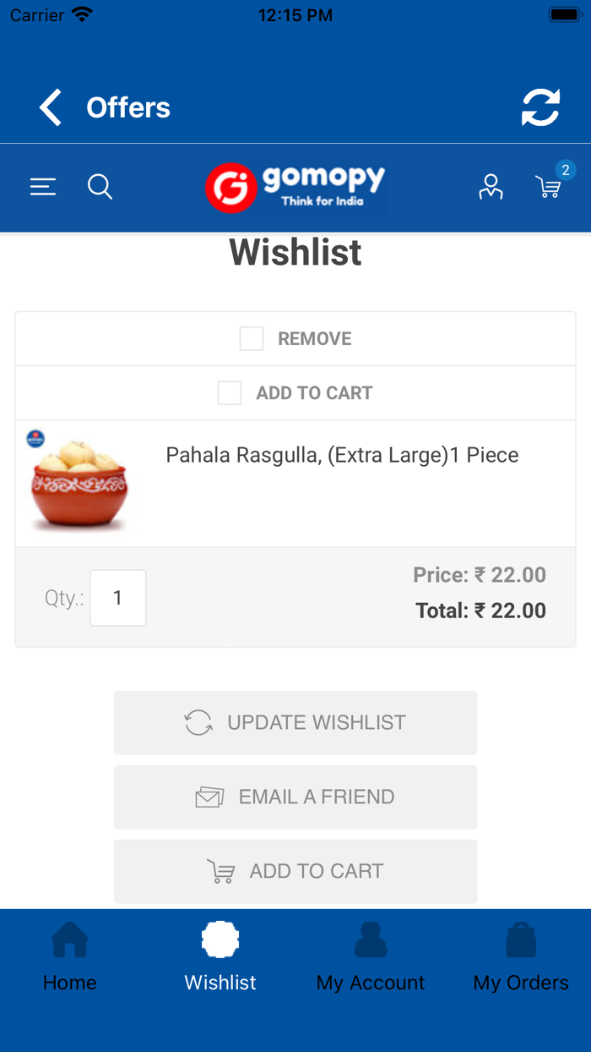The image size is (591, 1052).
Task: Tap the back chevron beside Offers
Action: [x=51, y=108]
